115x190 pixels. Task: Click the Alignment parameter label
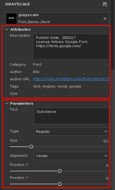coord(19,156)
